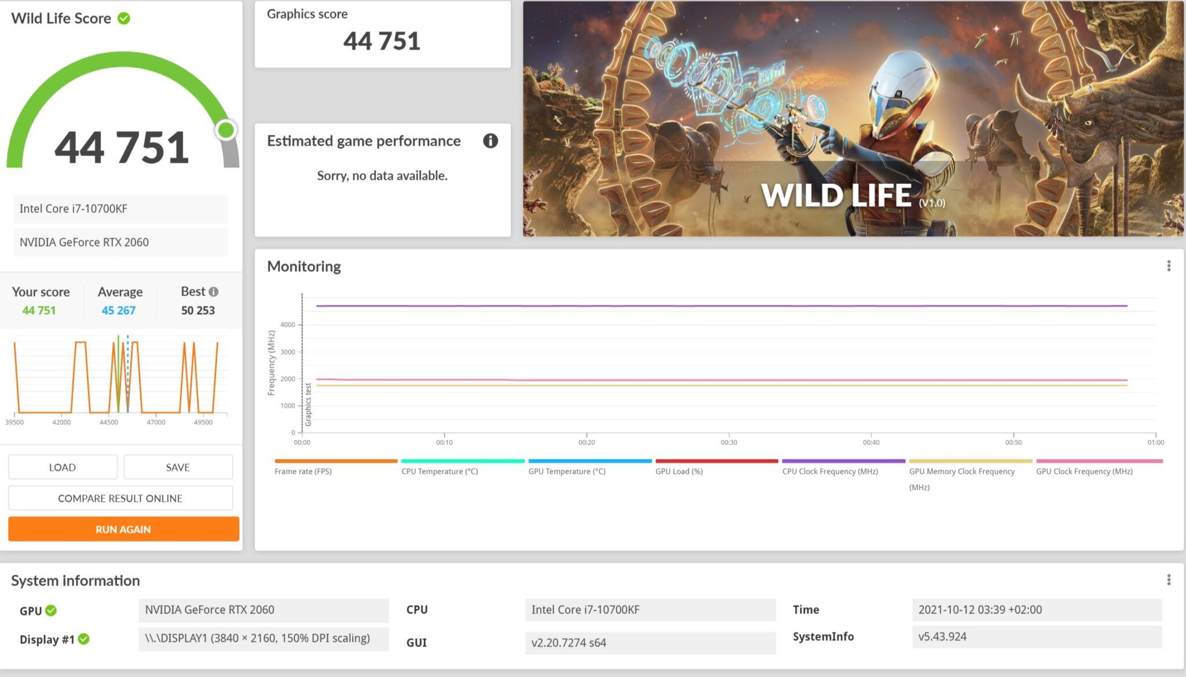Click the purple CPU Clock Frequency color bar
Image resolution: width=1186 pixels, height=677 pixels.
click(x=843, y=461)
